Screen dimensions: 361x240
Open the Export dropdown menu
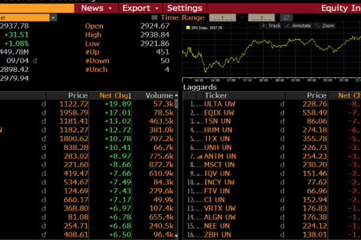[x=140, y=8]
